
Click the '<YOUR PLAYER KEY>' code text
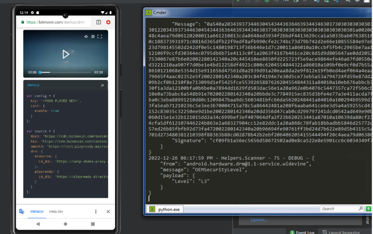pyautogui.click(x=61, y=101)
